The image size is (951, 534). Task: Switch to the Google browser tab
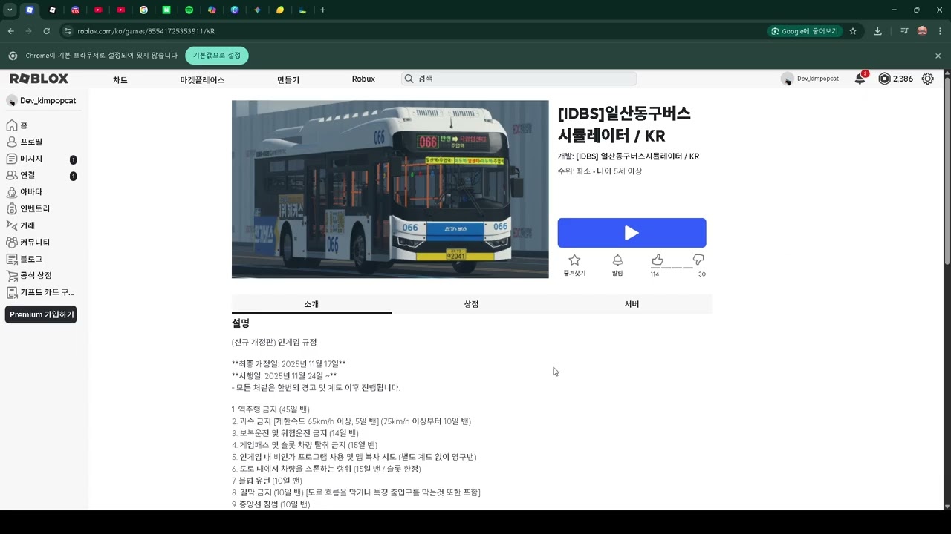point(143,10)
